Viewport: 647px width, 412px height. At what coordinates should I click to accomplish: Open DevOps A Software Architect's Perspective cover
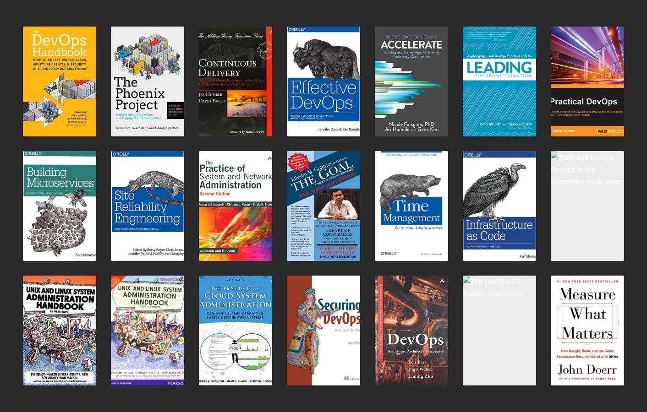pyautogui.click(x=411, y=331)
